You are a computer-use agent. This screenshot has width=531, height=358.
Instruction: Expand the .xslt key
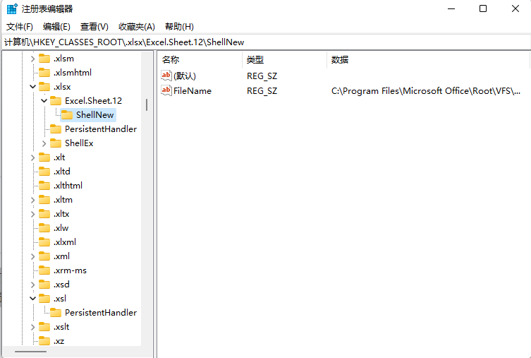click(33, 327)
